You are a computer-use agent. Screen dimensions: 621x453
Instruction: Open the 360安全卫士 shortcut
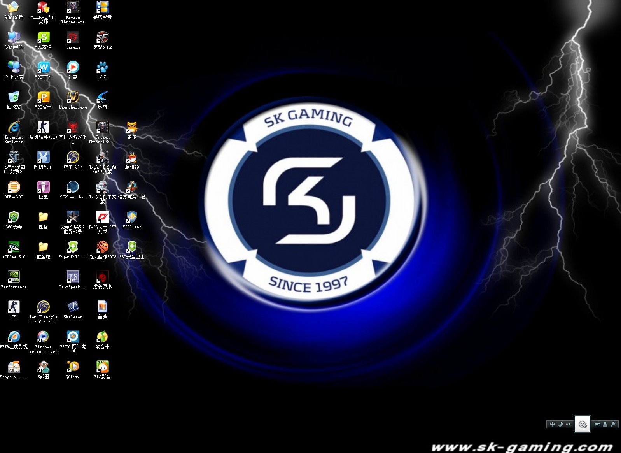click(x=132, y=247)
